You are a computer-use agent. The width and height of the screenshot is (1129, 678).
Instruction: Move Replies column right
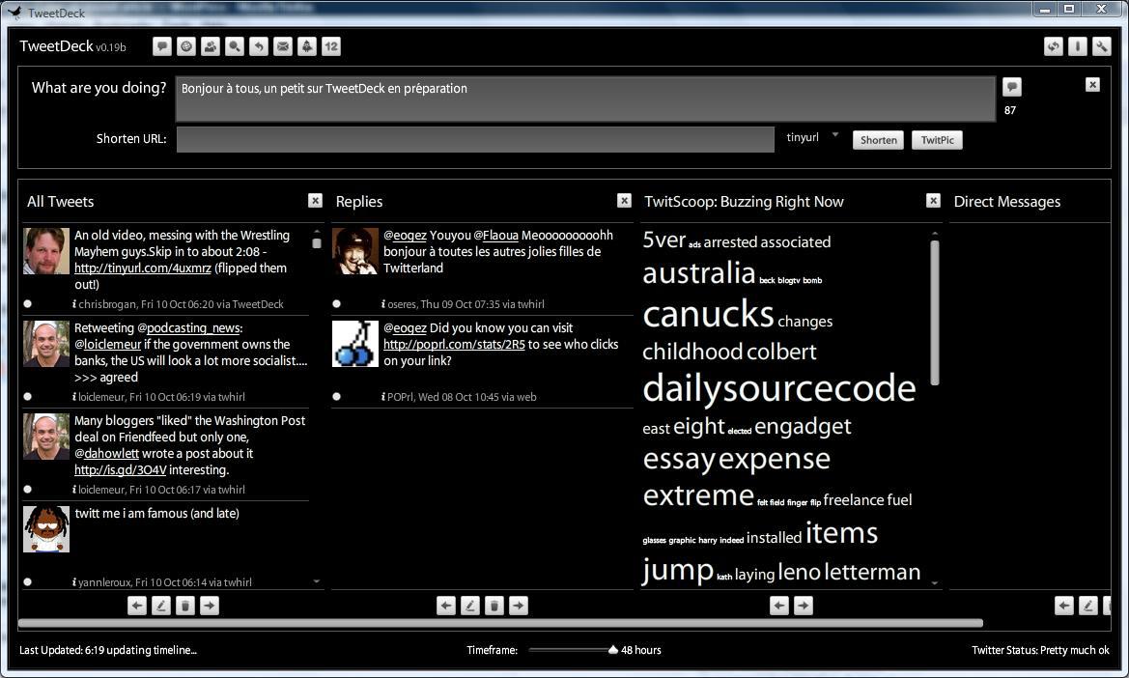click(519, 606)
